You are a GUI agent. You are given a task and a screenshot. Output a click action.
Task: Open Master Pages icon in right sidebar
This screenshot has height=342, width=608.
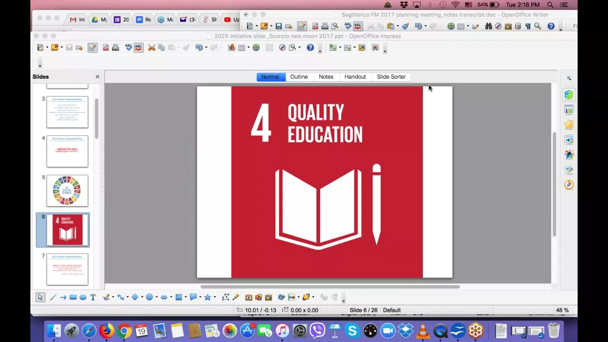pyautogui.click(x=569, y=110)
